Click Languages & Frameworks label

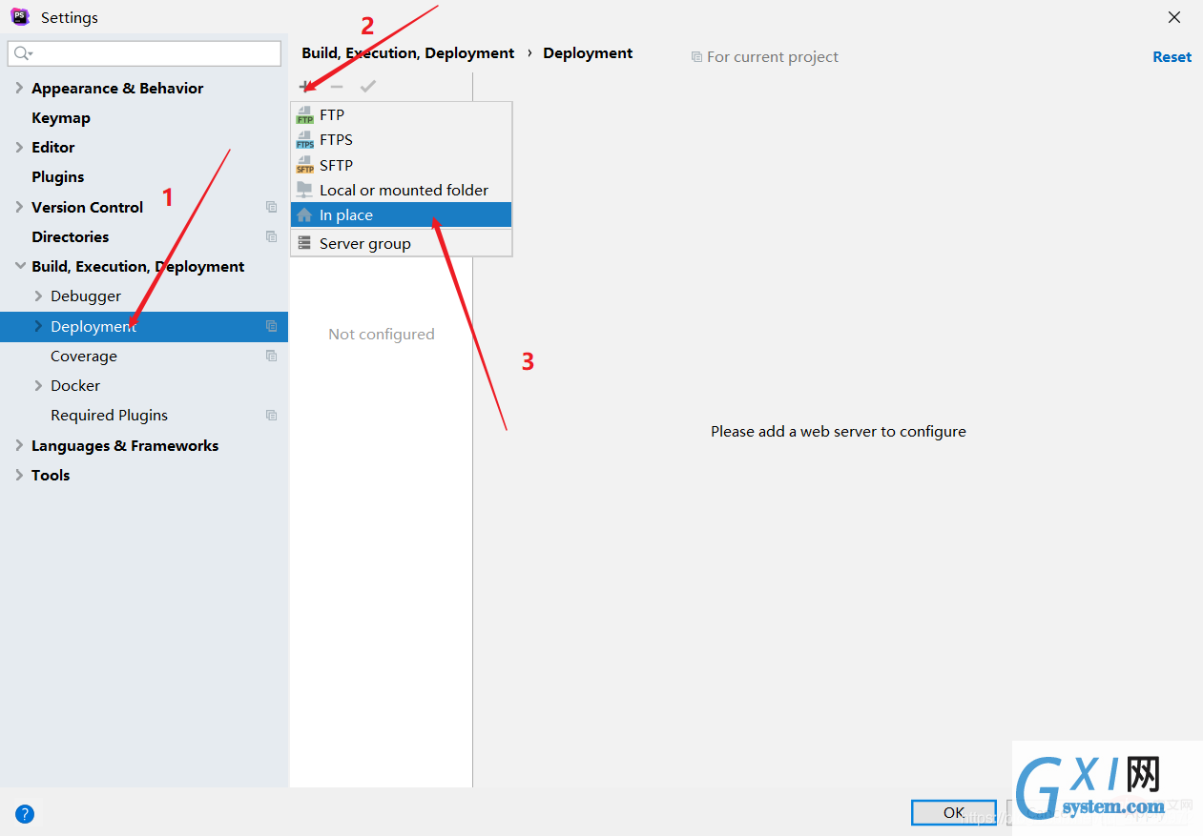[x=125, y=445]
